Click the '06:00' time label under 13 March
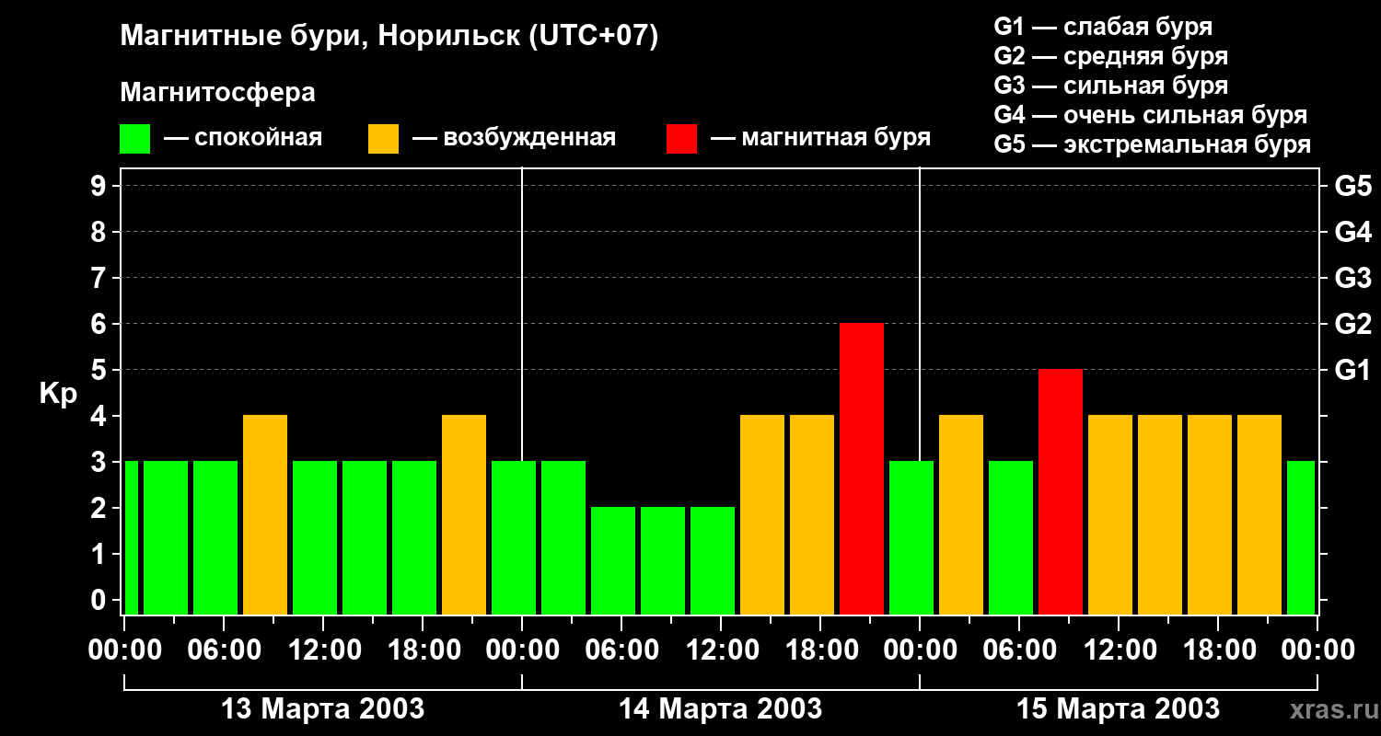The image size is (1381, 736). pos(224,650)
